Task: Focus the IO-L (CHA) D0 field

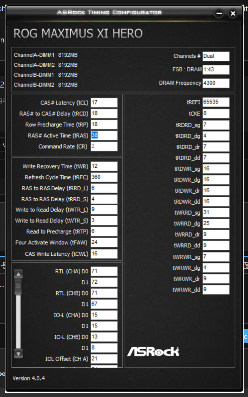Action: 104,315
